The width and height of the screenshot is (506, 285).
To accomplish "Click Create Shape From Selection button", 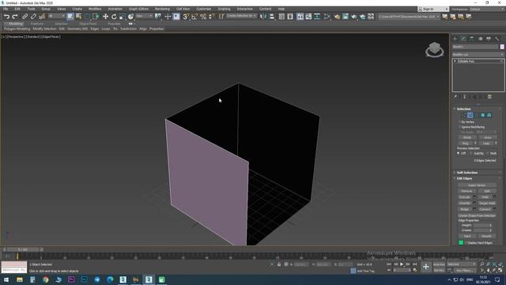I will tap(477, 215).
